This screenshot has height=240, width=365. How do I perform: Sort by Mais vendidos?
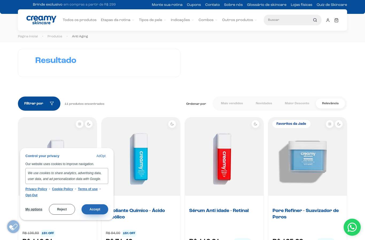click(232, 103)
